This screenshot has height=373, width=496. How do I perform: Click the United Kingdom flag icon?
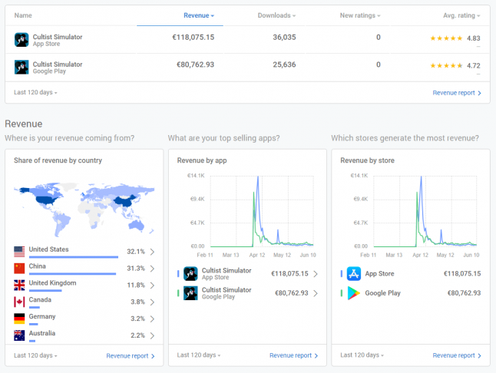[20, 285]
